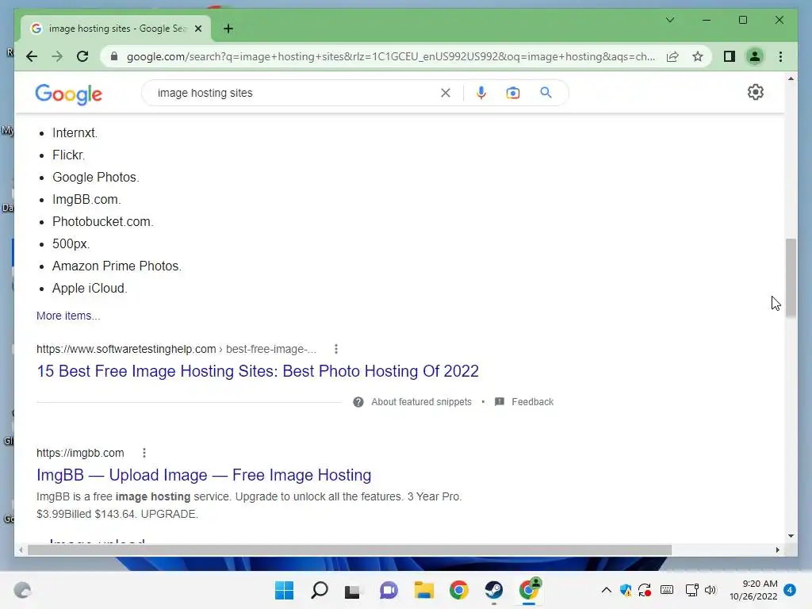
Task: Click the Internxt list item
Action: (x=75, y=133)
